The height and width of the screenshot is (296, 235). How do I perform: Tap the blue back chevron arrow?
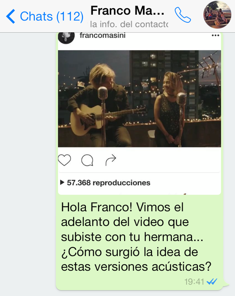tap(11, 16)
